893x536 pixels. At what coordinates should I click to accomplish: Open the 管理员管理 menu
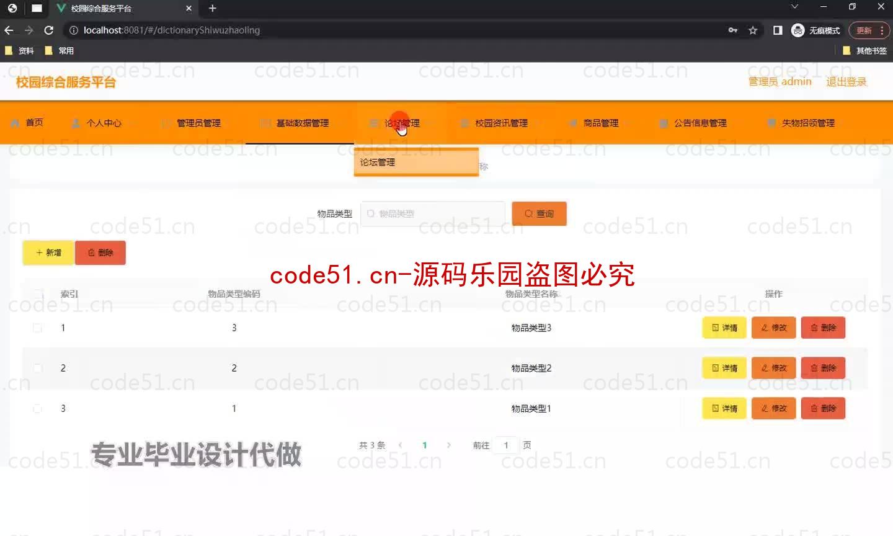(x=192, y=123)
